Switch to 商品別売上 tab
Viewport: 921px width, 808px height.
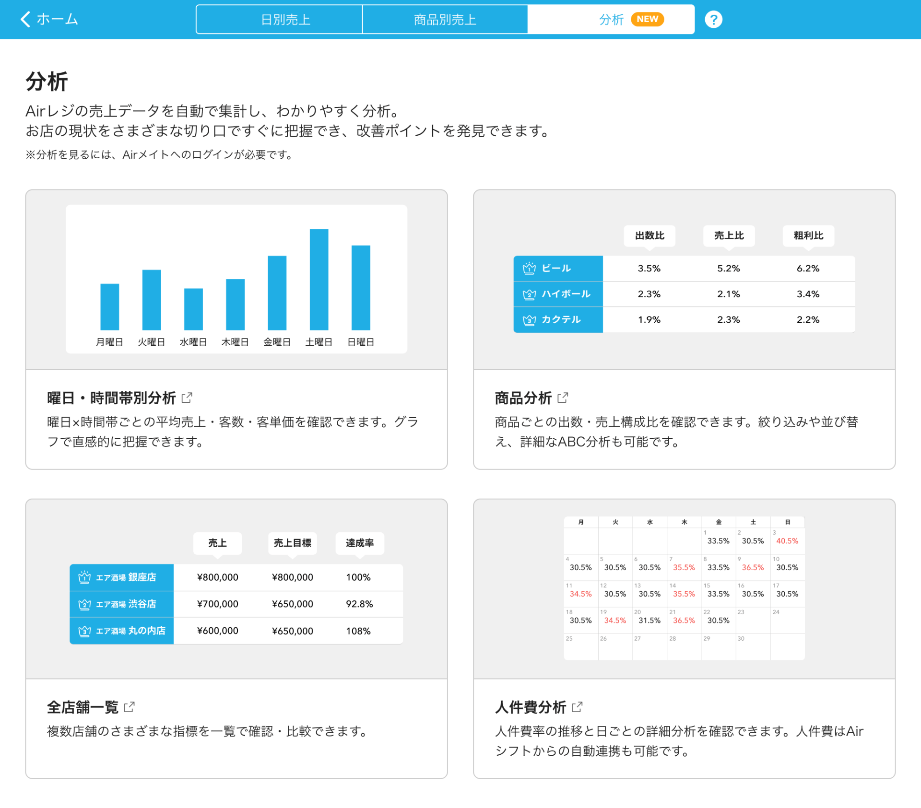[x=445, y=19]
